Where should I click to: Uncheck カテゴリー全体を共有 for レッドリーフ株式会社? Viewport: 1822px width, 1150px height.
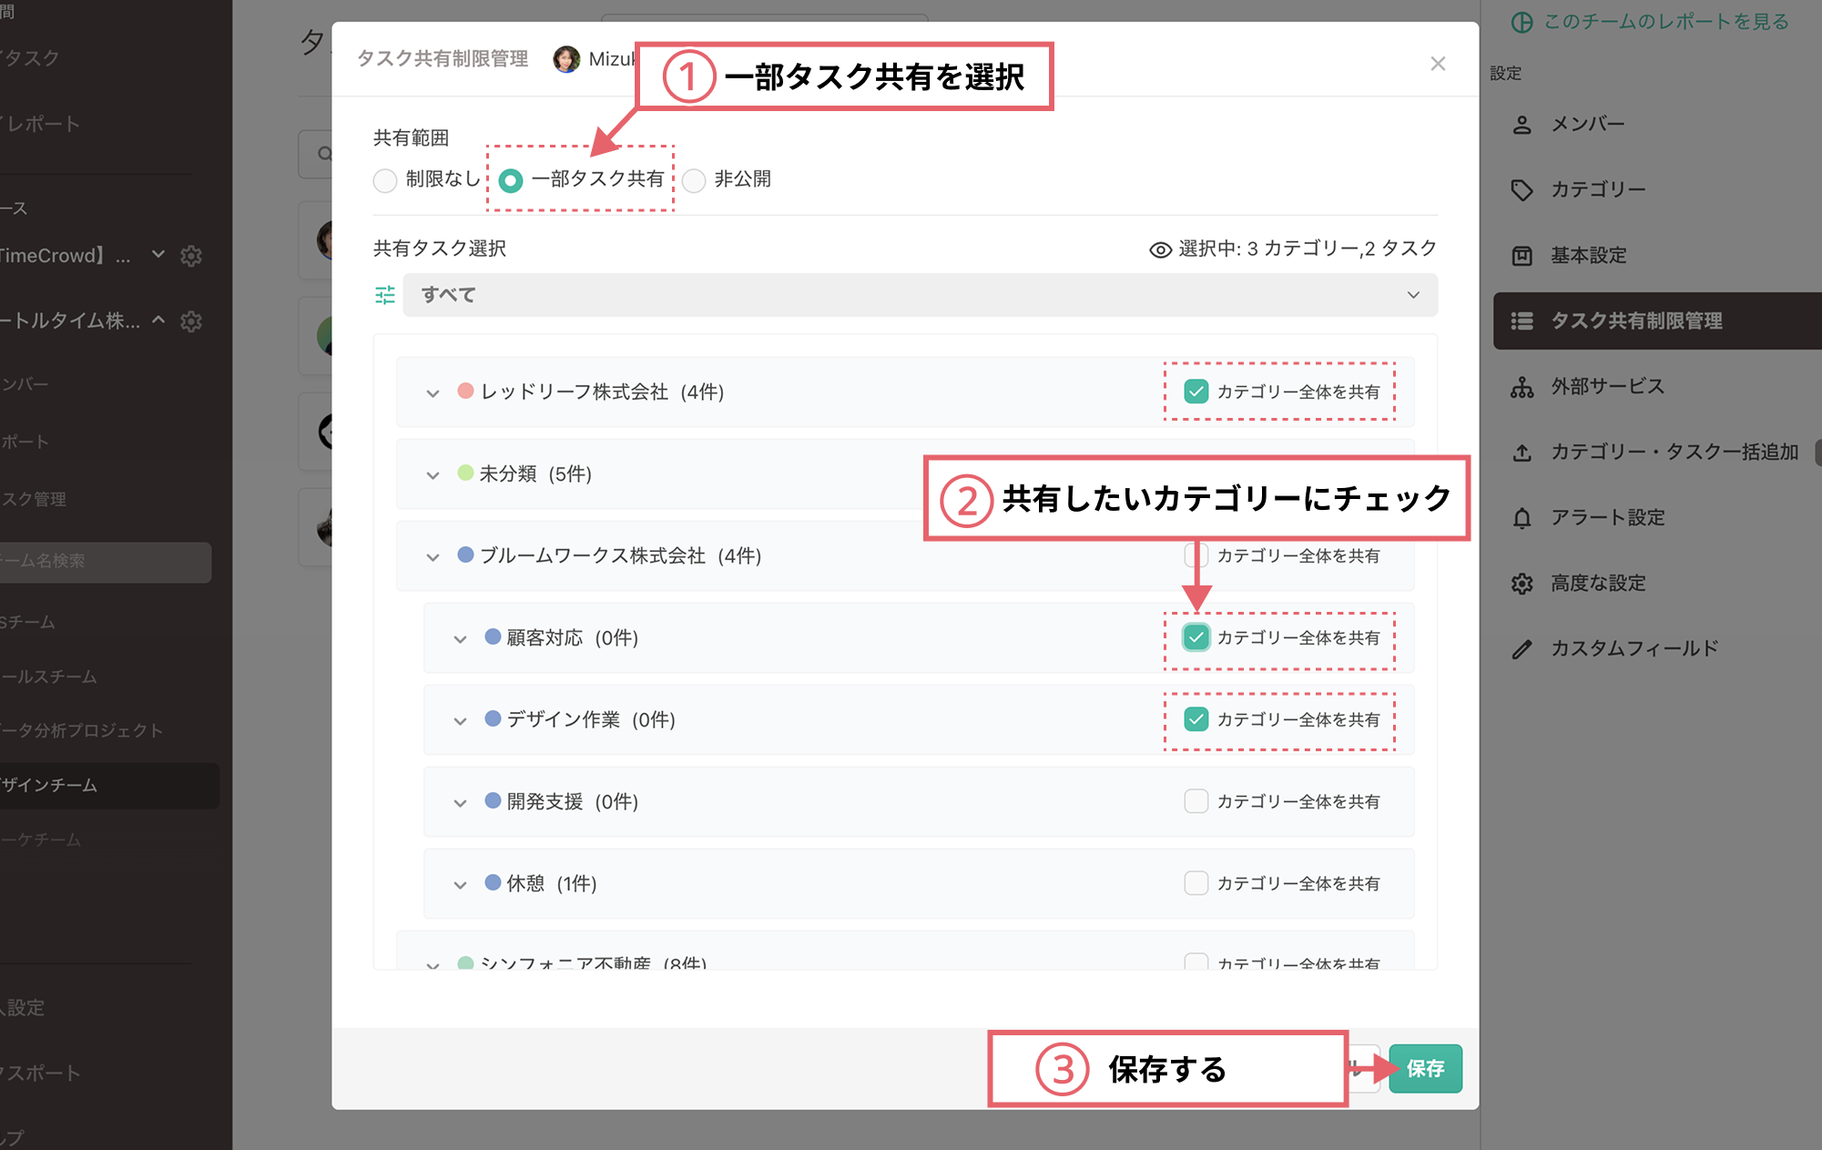[1196, 392]
